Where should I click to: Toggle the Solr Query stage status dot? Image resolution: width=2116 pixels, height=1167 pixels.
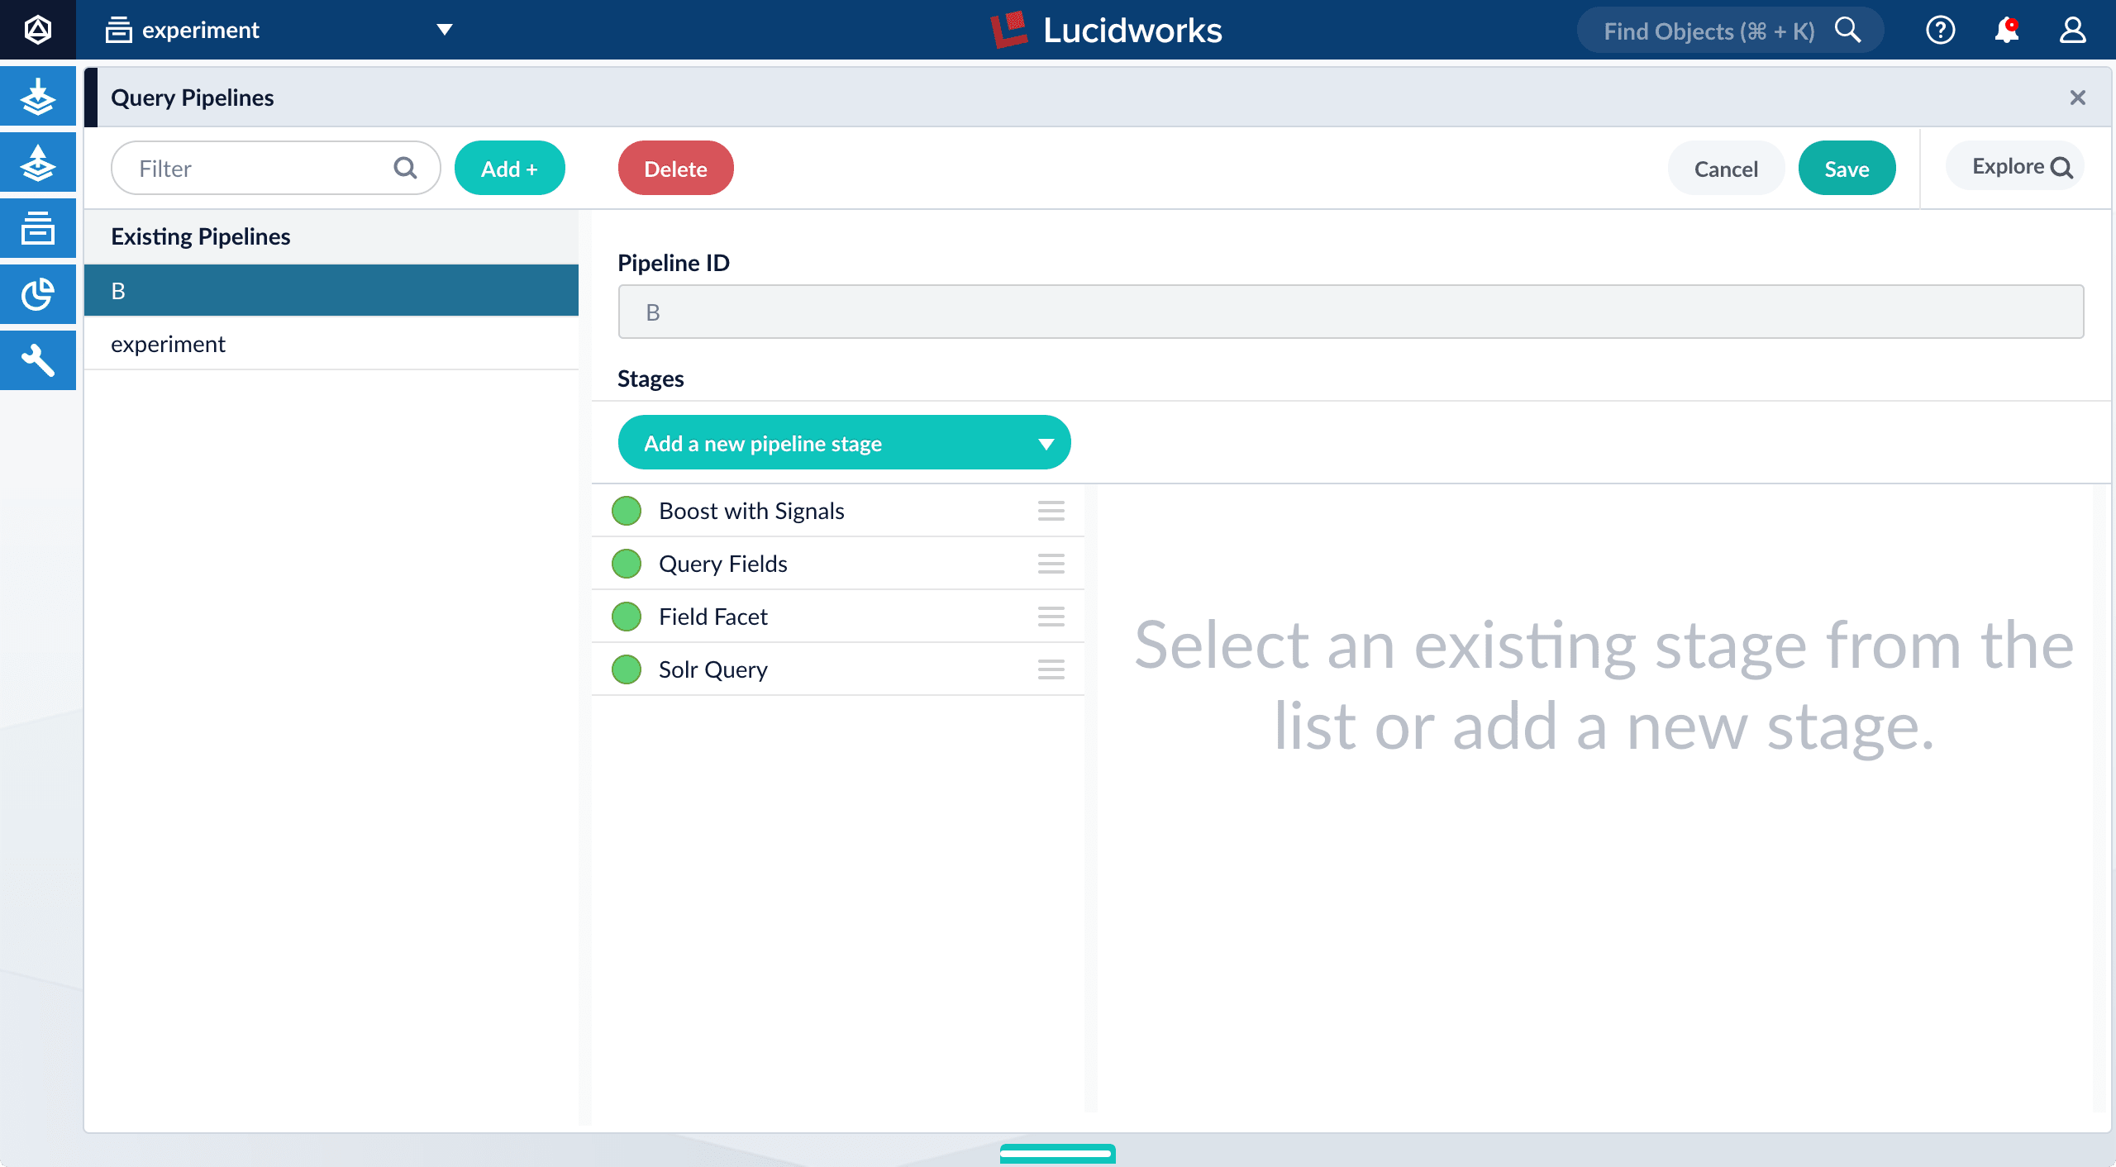click(627, 669)
